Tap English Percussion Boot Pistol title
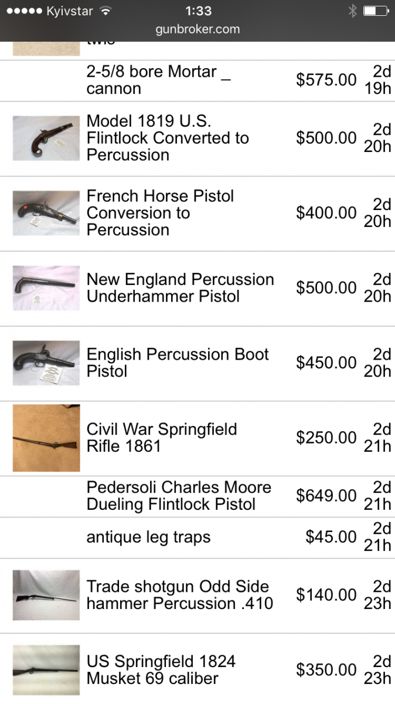This screenshot has width=395, height=704. click(178, 363)
